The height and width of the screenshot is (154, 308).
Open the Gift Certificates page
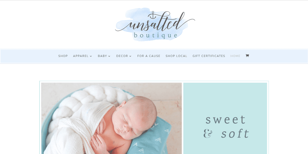click(x=209, y=56)
